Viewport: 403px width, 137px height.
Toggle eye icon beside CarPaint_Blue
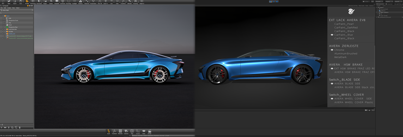coord(332,35)
